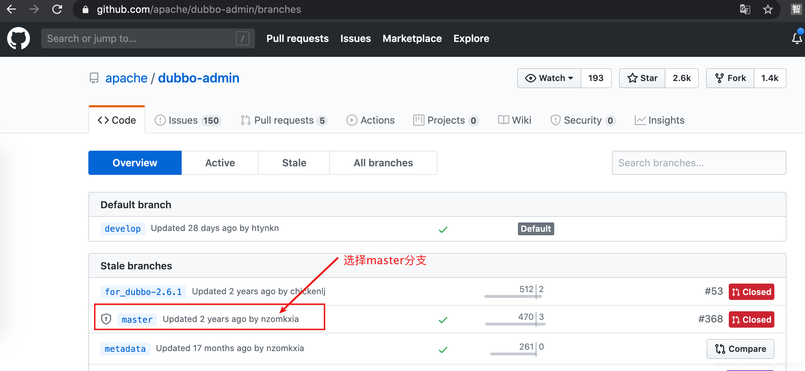Click the repository book icon
The width and height of the screenshot is (805, 371).
94,78
